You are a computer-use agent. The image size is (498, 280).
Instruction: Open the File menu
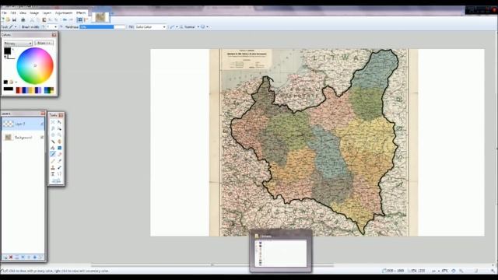(x=4, y=13)
